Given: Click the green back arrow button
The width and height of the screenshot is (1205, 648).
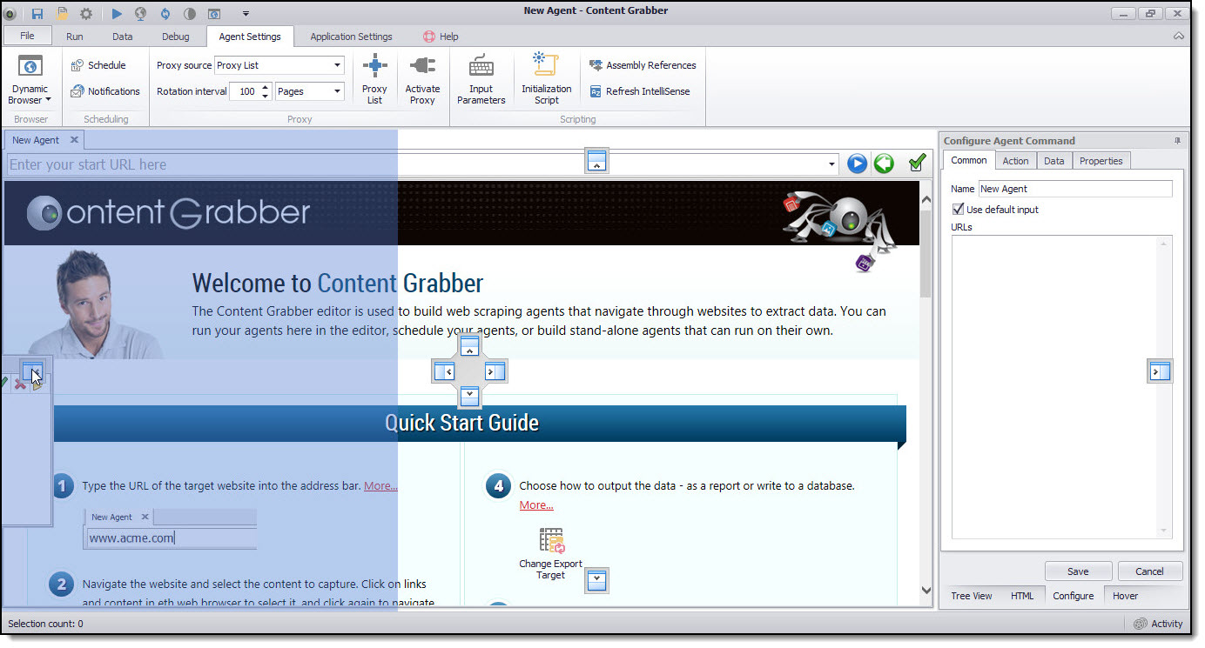Looking at the screenshot, I should (x=884, y=164).
